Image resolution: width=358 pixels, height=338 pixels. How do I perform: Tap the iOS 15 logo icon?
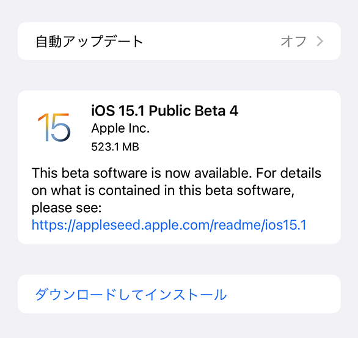(54, 127)
